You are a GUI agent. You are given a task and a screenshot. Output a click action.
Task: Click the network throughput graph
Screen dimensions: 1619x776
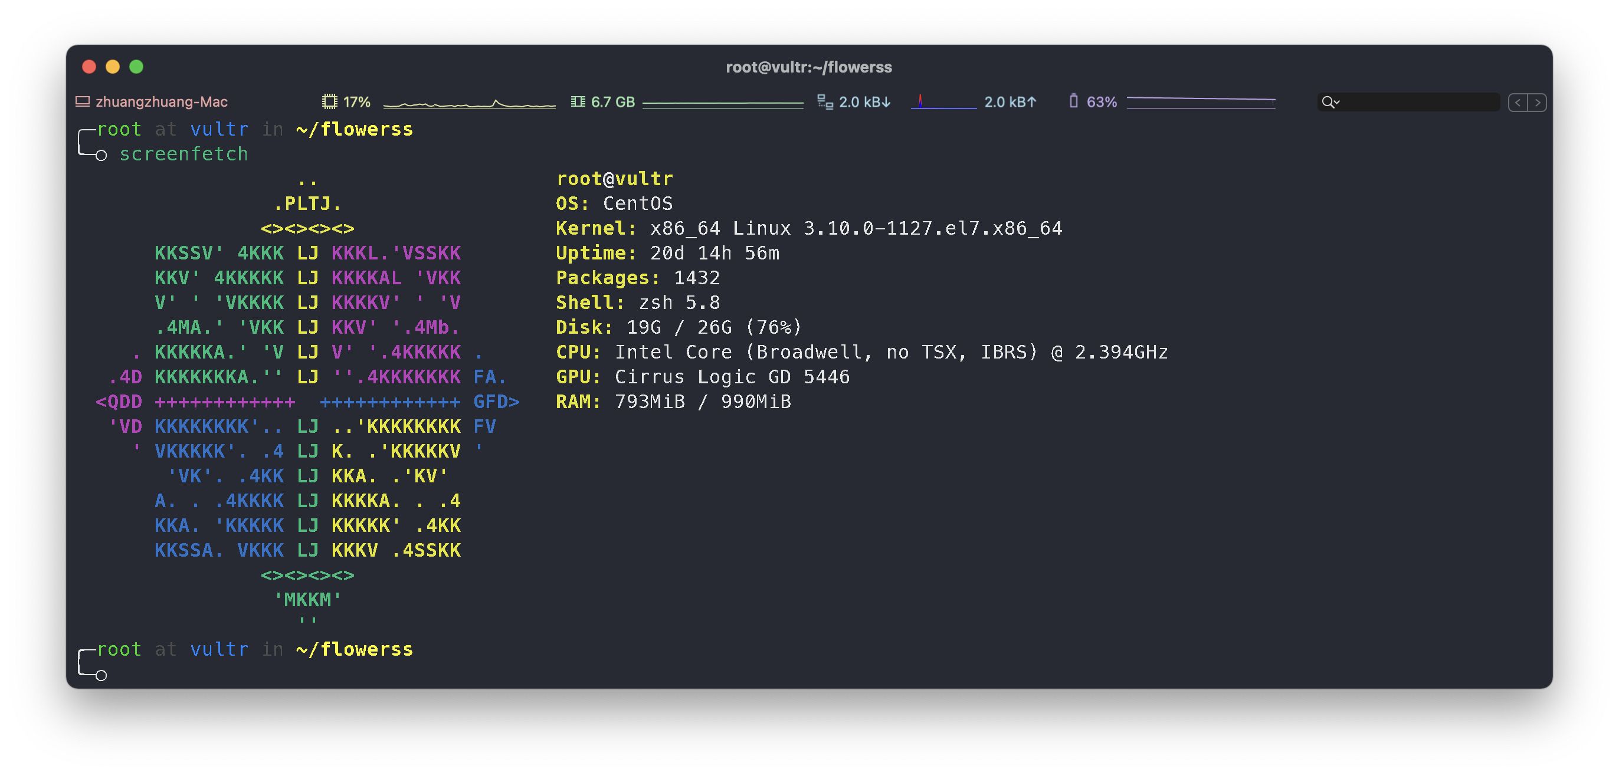943,102
